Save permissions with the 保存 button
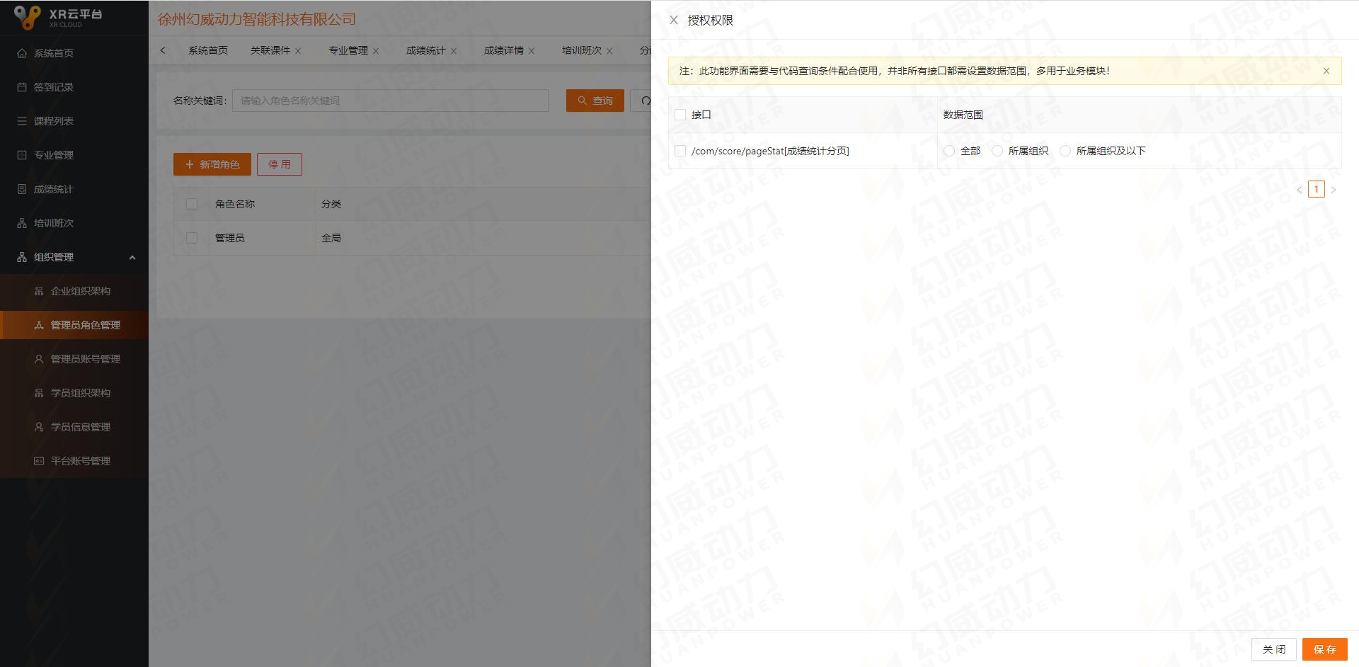 (x=1325, y=649)
